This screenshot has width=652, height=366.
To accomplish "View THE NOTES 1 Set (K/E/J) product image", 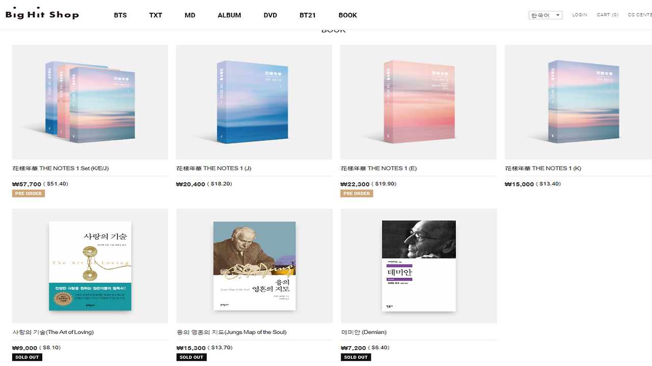I will [x=90, y=102].
